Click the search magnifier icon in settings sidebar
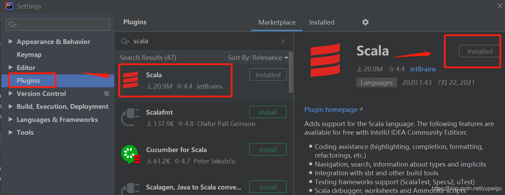The image size is (505, 195). point(12,25)
